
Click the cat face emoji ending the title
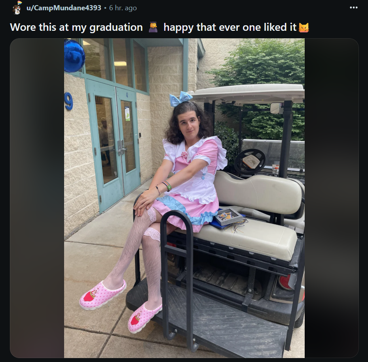[x=304, y=27]
